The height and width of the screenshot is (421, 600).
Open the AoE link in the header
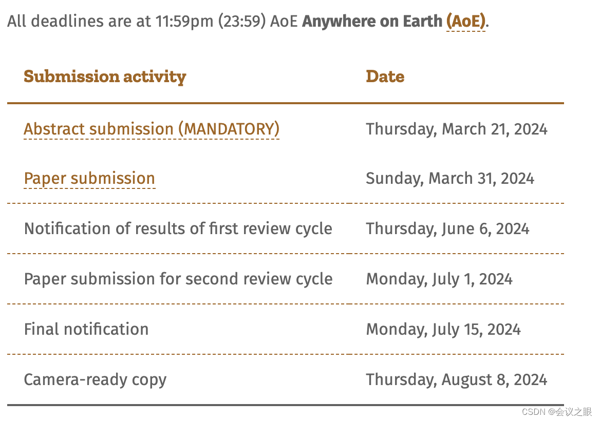coord(466,22)
